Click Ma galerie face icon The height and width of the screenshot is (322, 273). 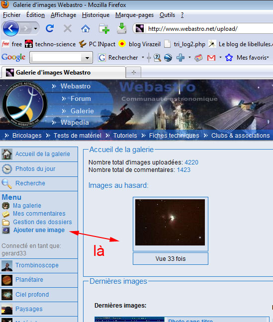coord(5,206)
